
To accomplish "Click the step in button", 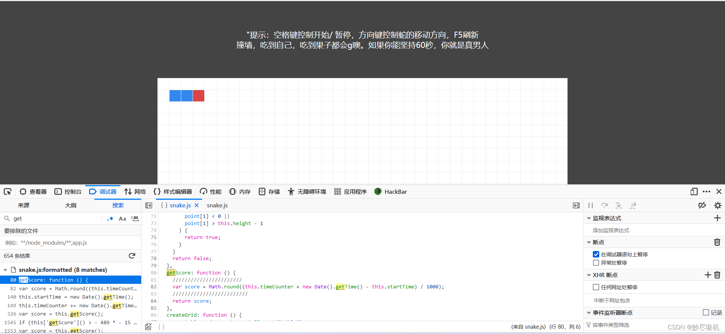I will tap(619, 205).
